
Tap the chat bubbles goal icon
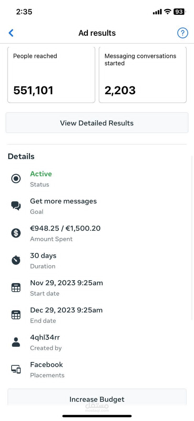click(16, 206)
